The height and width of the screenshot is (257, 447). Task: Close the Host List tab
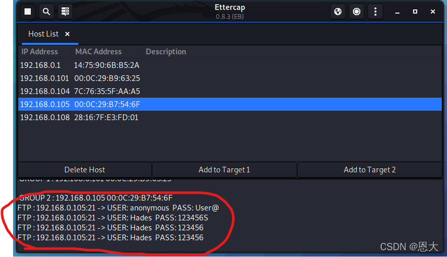(67, 34)
